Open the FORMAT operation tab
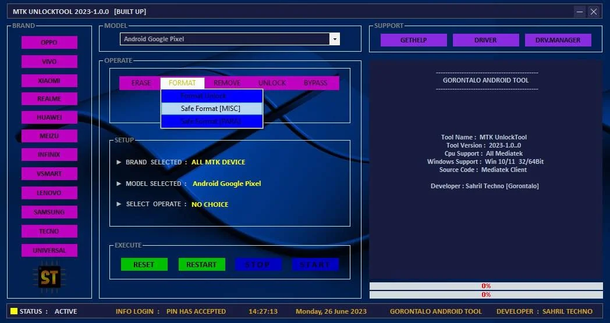 pos(182,82)
